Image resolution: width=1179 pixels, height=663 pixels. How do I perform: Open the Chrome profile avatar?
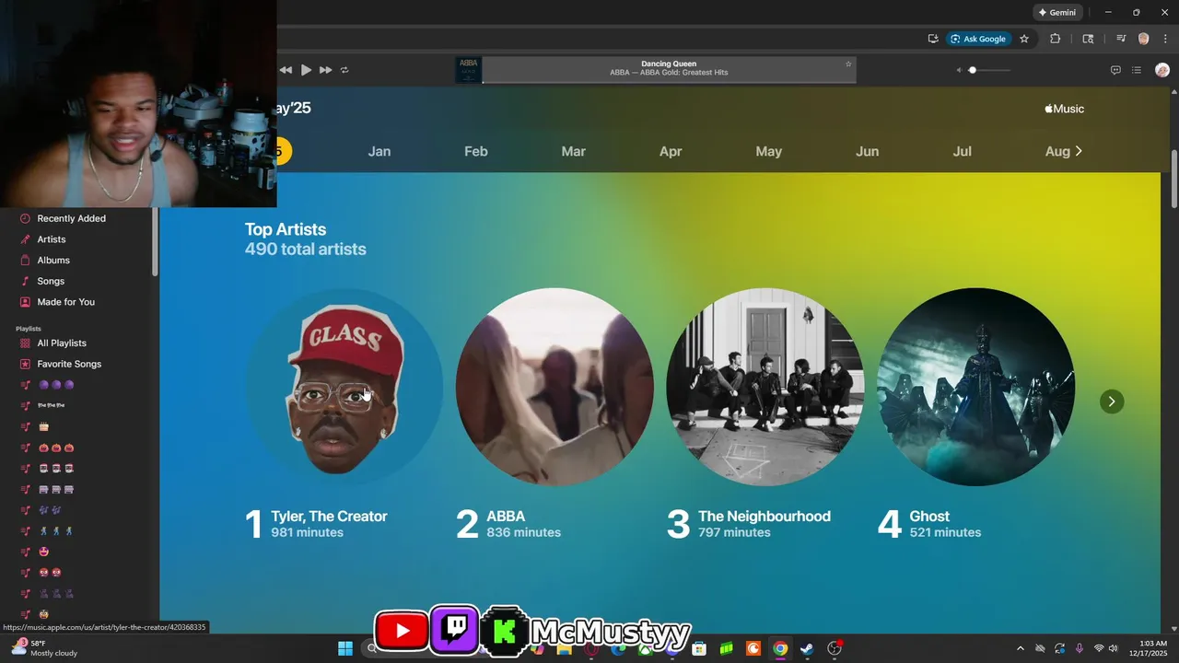click(x=1144, y=39)
